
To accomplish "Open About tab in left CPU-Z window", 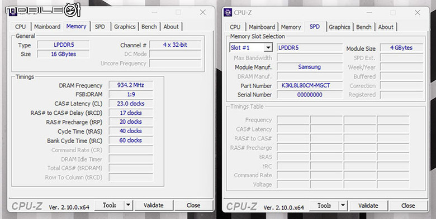I will tap(171, 27).
